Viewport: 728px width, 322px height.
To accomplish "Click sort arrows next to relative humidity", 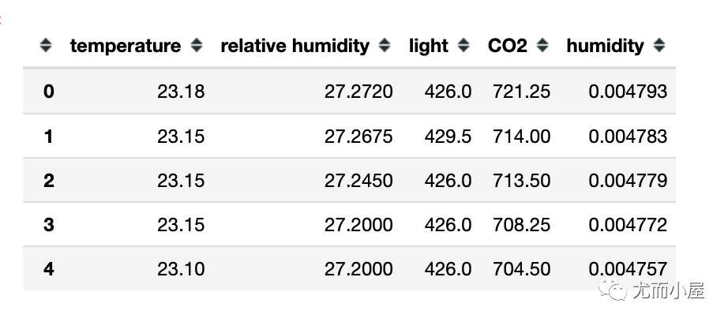I will pyautogui.click(x=385, y=46).
